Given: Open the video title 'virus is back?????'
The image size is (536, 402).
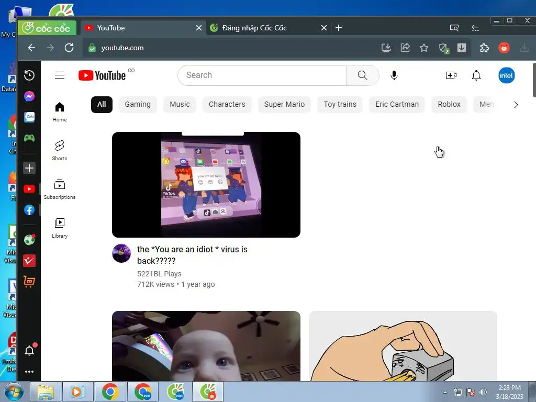Looking at the screenshot, I should click(x=192, y=255).
